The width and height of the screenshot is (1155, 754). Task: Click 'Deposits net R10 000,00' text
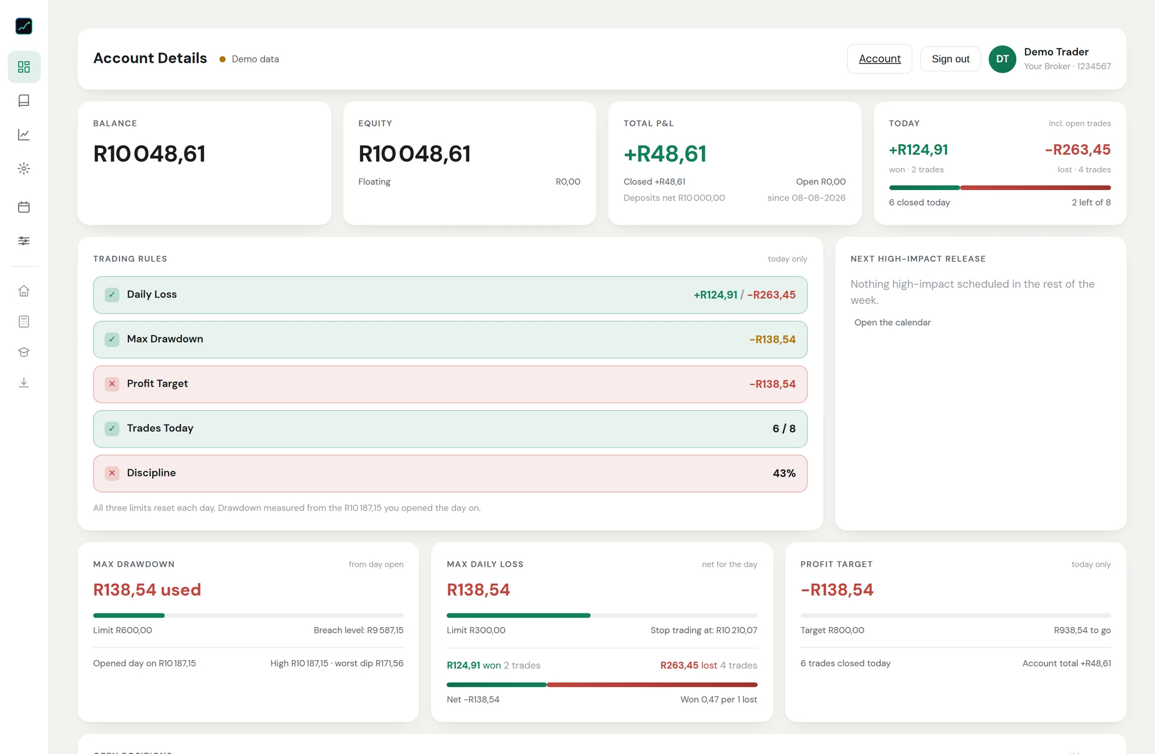point(674,198)
